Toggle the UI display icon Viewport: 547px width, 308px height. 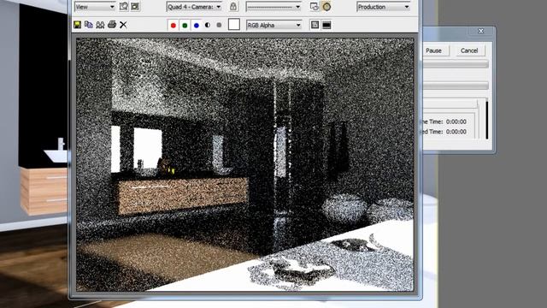point(326,25)
